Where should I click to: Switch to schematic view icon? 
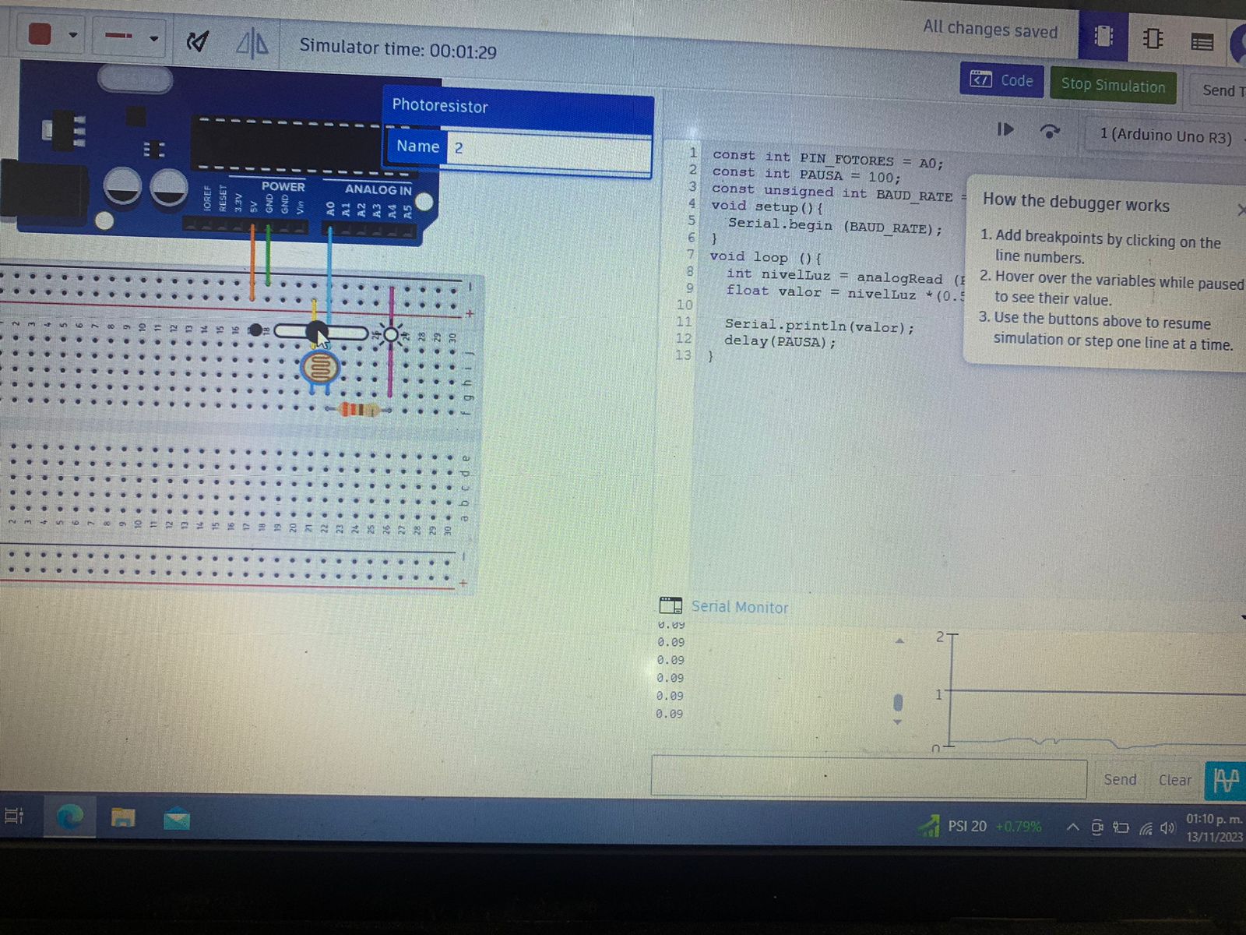[1153, 38]
